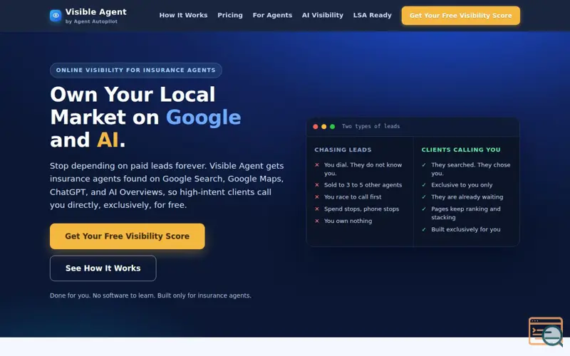This screenshot has width=570, height=356.
Task: Click the X beside 'You own nothing'
Action: [317, 221]
